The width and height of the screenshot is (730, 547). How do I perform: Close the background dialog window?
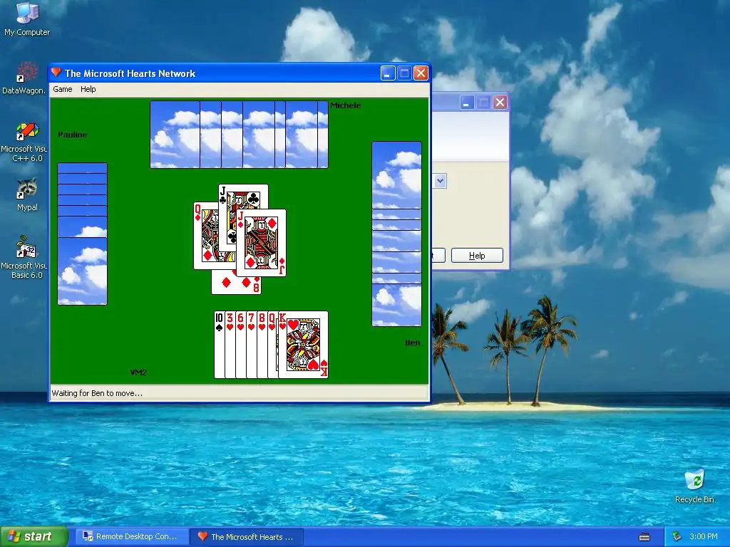[500, 103]
